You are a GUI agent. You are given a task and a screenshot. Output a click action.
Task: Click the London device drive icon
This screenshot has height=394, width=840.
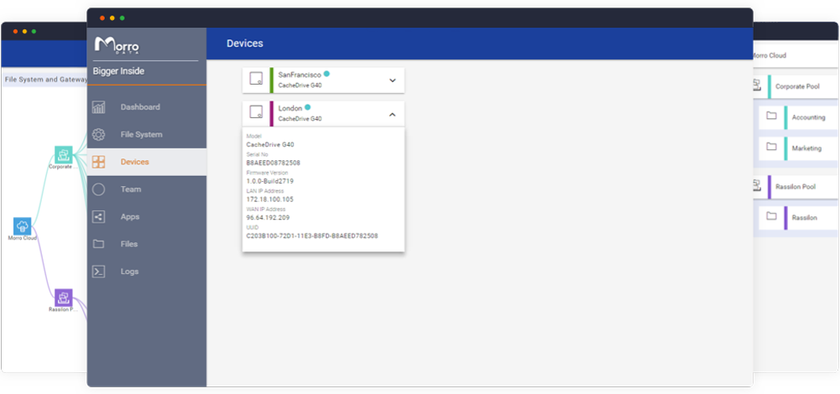[256, 111]
